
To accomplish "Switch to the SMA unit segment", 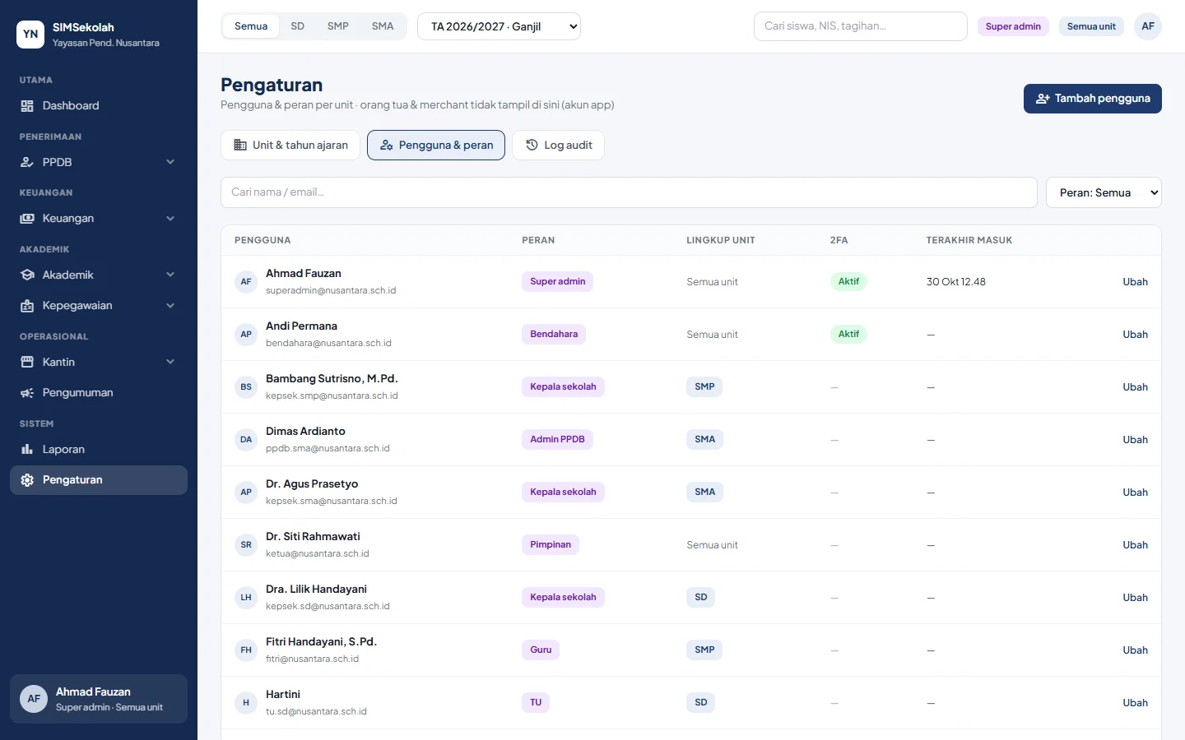I will [x=383, y=26].
